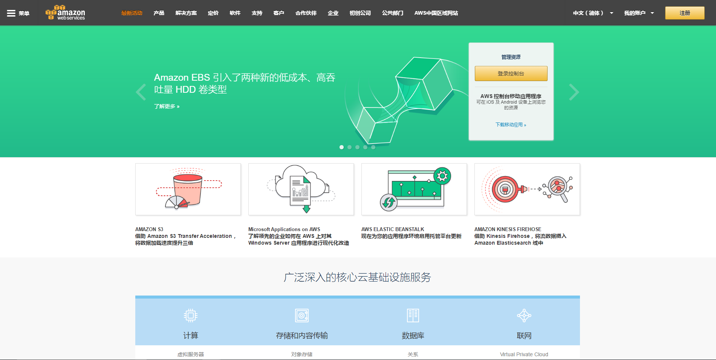Open the 软件 menu item
This screenshot has width=716, height=360.
(235, 13)
